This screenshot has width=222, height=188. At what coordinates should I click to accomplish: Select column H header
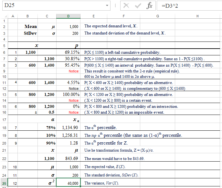coord(197,16)
